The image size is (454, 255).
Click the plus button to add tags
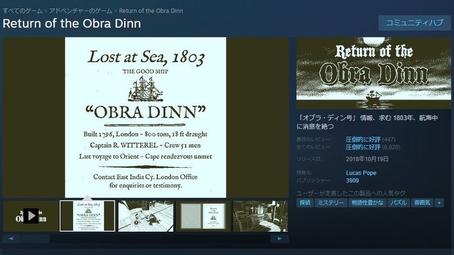[439, 203]
